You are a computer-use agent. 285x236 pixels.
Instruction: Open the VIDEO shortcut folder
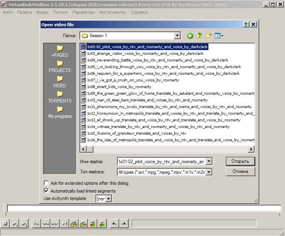(60, 82)
